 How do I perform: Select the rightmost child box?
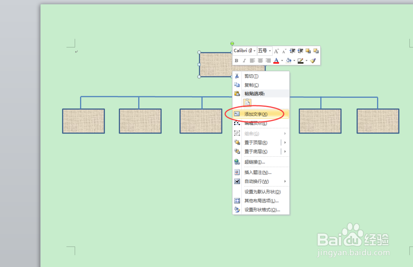coord(378,121)
